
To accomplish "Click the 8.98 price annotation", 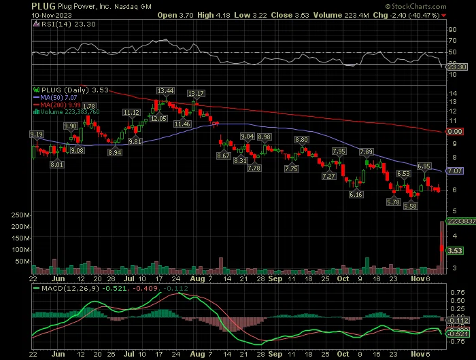I will coord(264,137).
